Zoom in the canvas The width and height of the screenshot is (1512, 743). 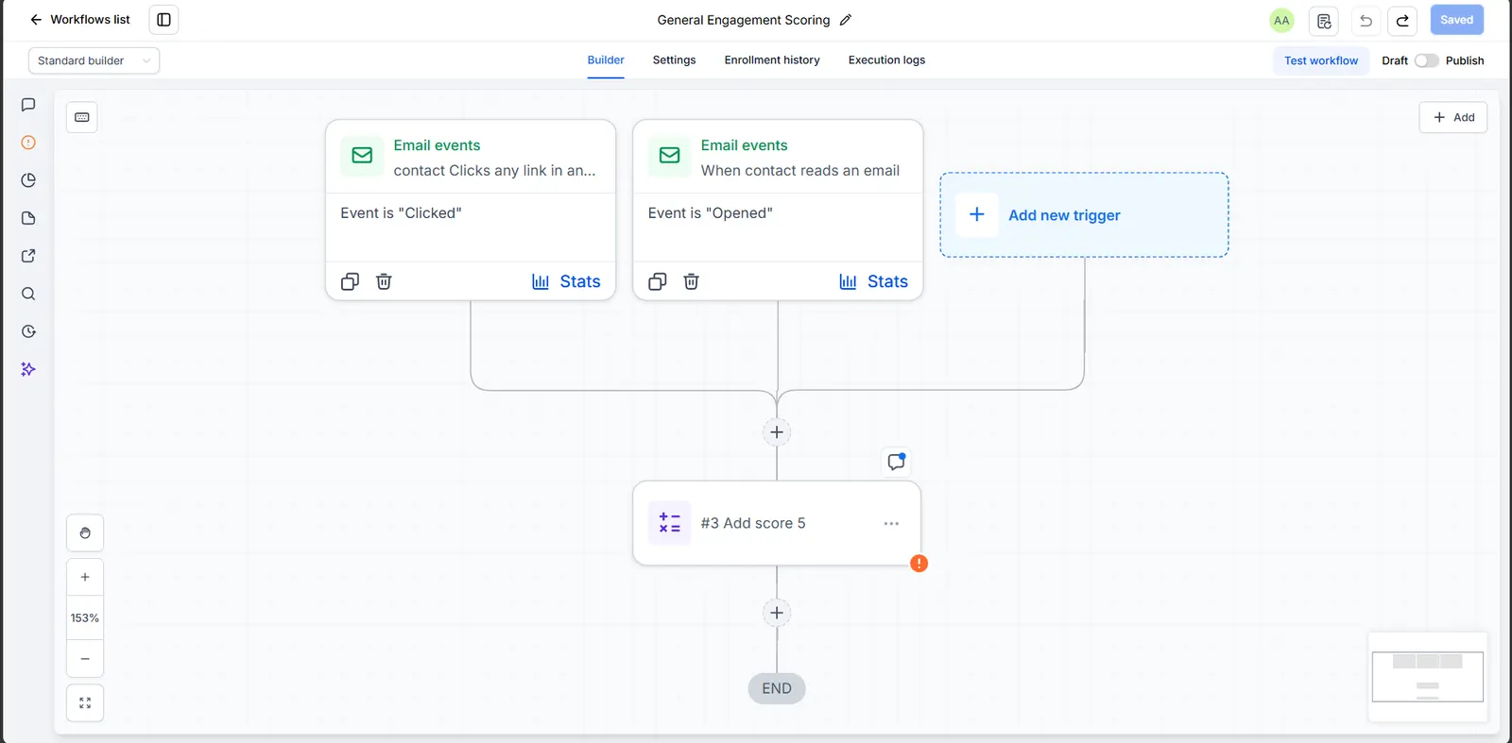[x=85, y=577]
